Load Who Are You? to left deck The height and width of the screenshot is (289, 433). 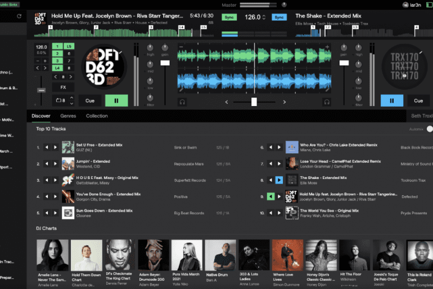270,148
